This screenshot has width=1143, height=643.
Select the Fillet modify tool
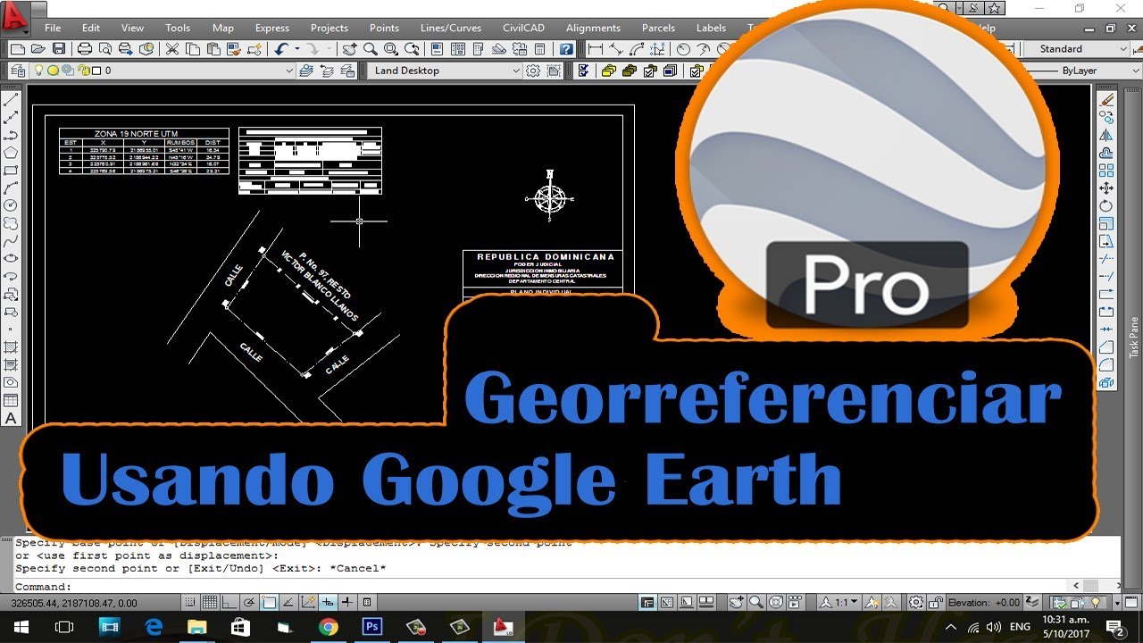point(1106,364)
